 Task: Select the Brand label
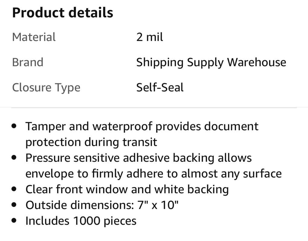27,62
